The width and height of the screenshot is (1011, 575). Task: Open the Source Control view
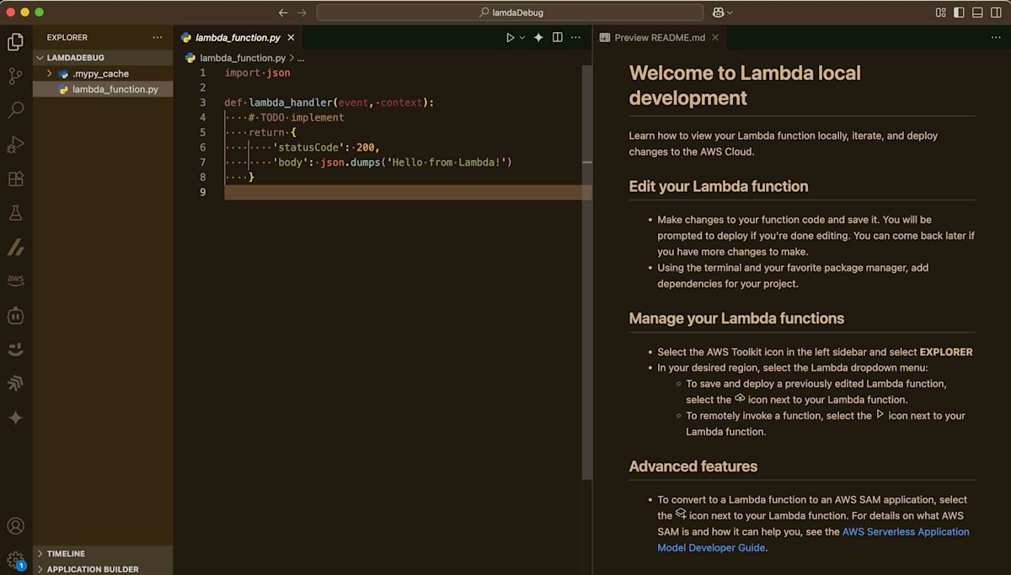coord(15,76)
